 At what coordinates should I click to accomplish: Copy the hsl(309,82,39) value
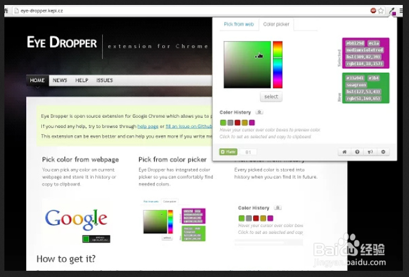coord(363,57)
